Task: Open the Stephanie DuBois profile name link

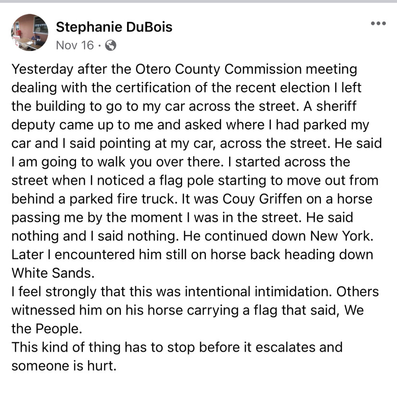Action: tap(114, 27)
